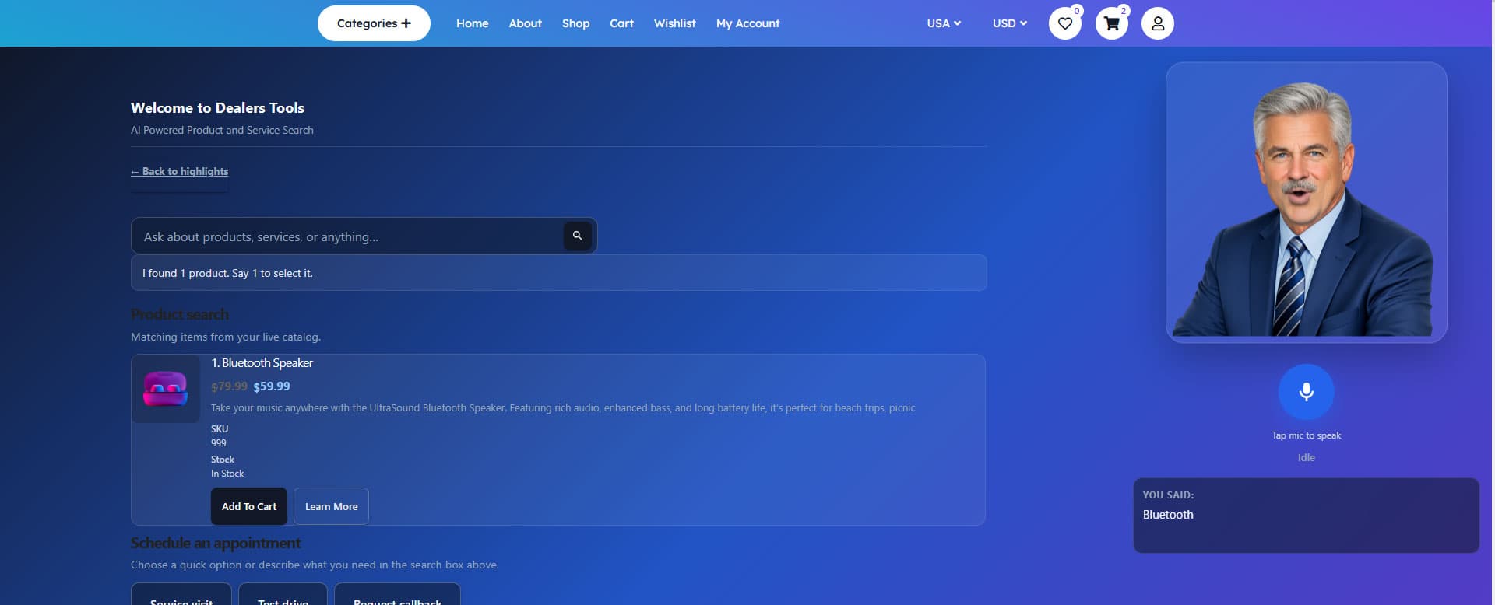The height and width of the screenshot is (605, 1495).
Task: Open the About page
Action: 525,23
